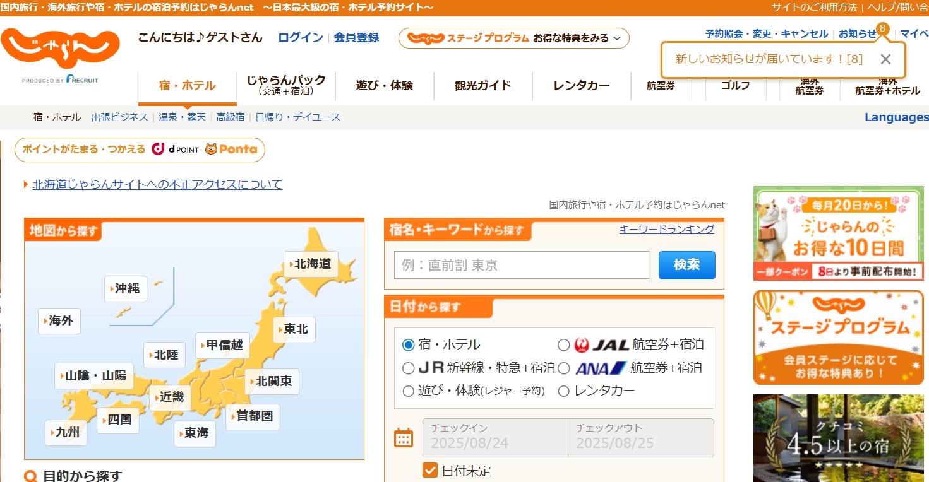The image size is (929, 482).
Task: Select 甲信越 on the map
Action: tap(222, 345)
